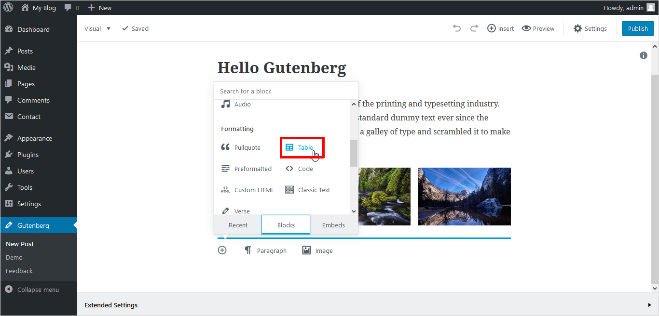Click the Undo arrow icon
The width and height of the screenshot is (659, 316).
(x=456, y=28)
